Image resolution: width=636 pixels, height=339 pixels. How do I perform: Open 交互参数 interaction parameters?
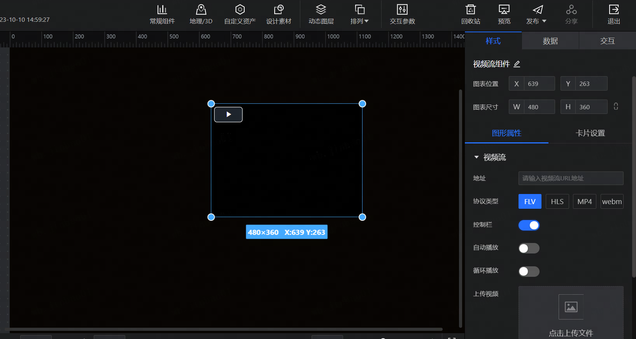(x=402, y=14)
